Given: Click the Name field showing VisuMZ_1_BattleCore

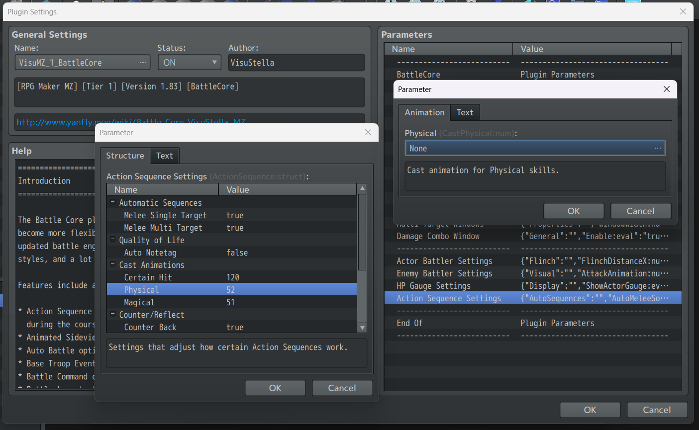Looking at the screenshot, I should pyautogui.click(x=83, y=63).
